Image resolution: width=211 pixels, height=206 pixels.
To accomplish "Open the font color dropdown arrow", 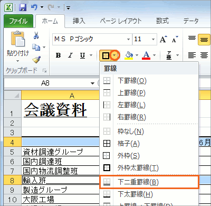I will pyautogui.click(x=155, y=55).
